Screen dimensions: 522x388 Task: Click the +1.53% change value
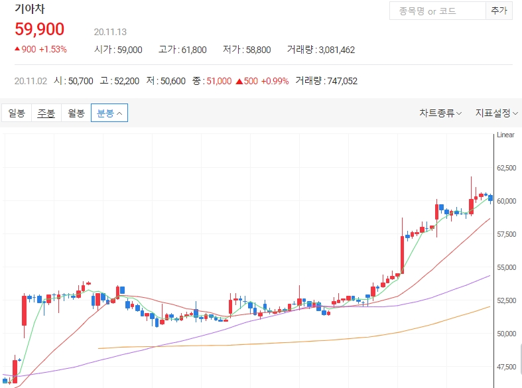pos(53,49)
